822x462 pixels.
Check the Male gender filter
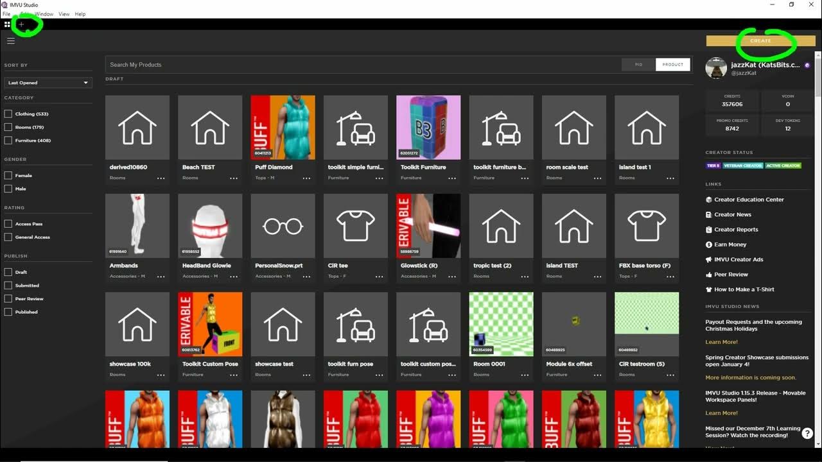click(x=8, y=189)
